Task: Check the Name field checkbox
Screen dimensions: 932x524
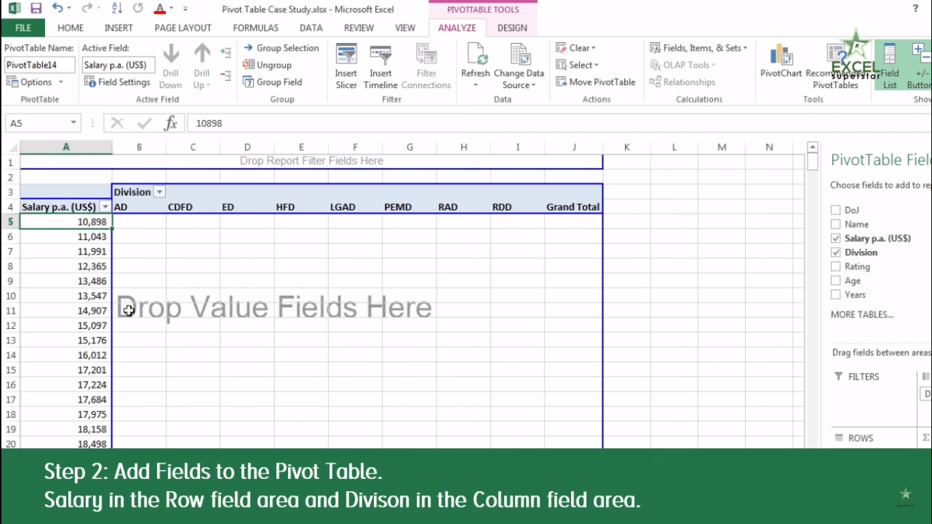Action: tap(836, 224)
